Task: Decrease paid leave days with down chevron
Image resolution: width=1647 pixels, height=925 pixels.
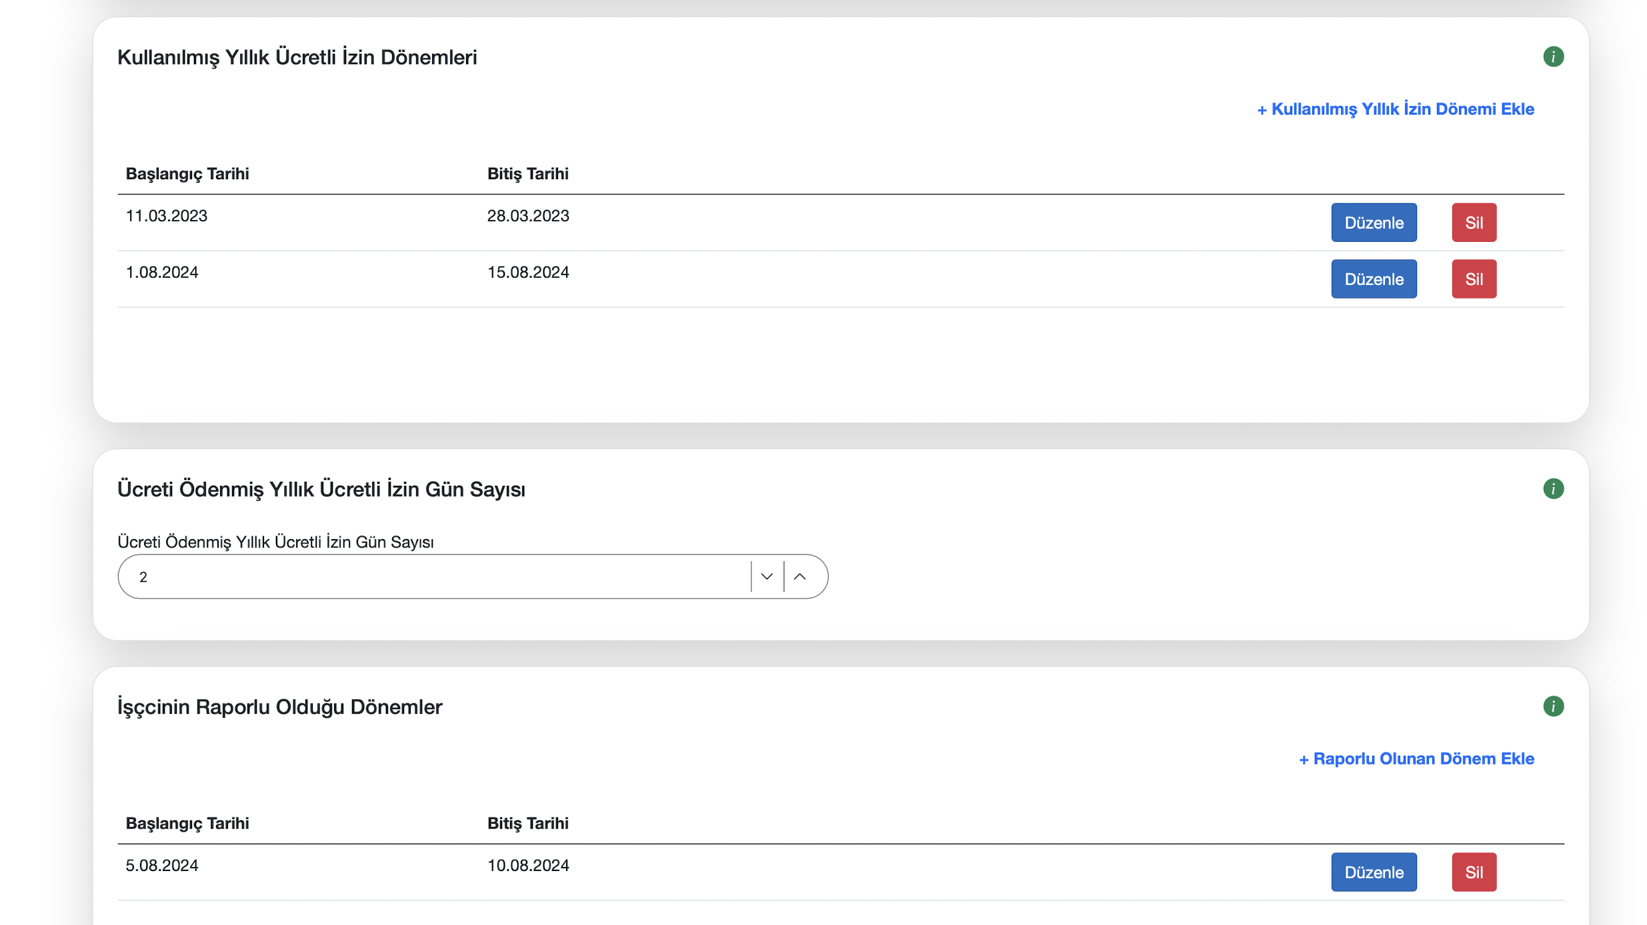Action: (x=767, y=576)
